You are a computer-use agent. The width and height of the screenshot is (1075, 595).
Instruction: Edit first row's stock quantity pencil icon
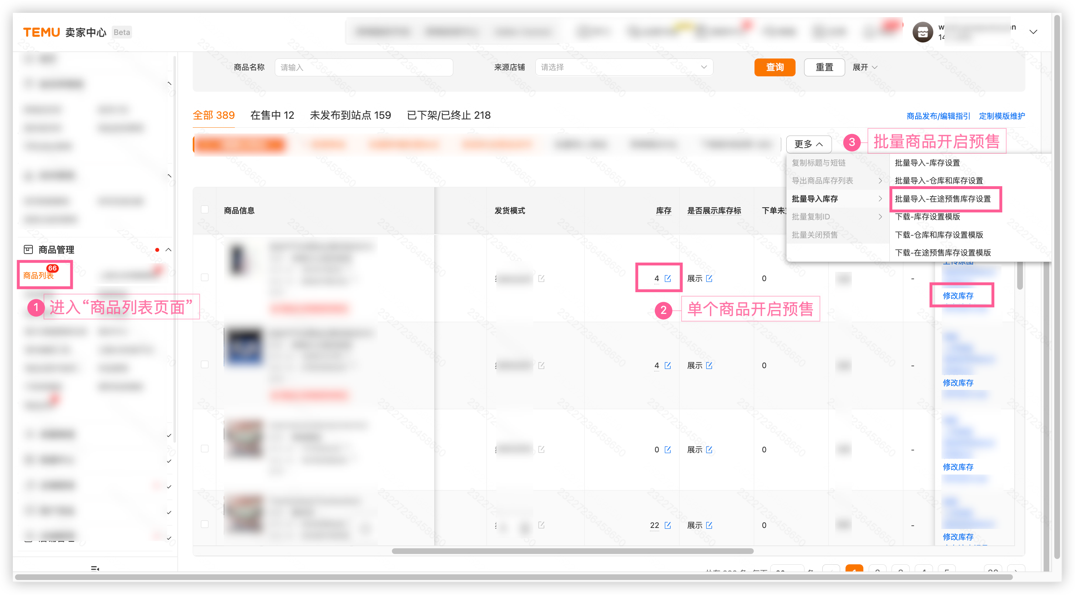click(x=668, y=278)
